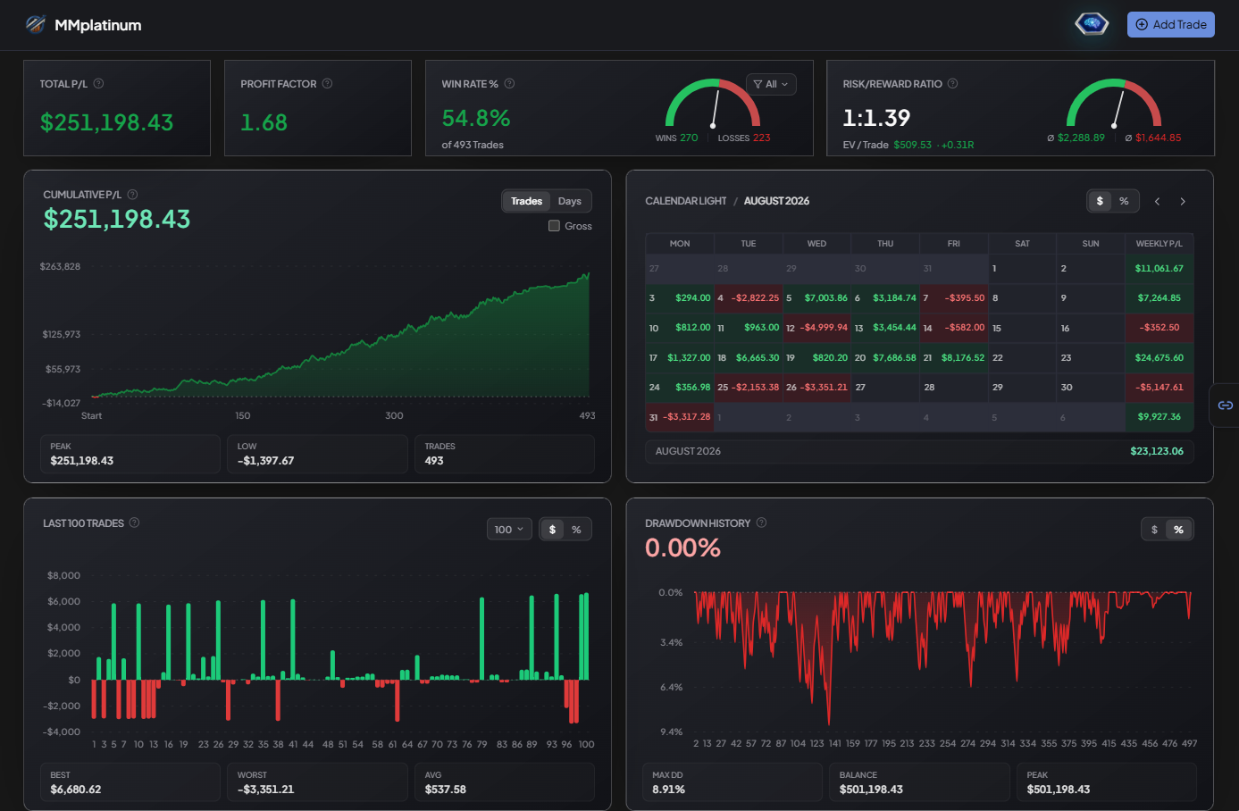
Task: Click the Max DD value 8.91%
Action: [x=668, y=790]
